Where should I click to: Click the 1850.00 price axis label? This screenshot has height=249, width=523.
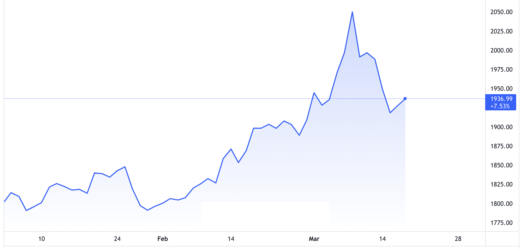coord(501,165)
